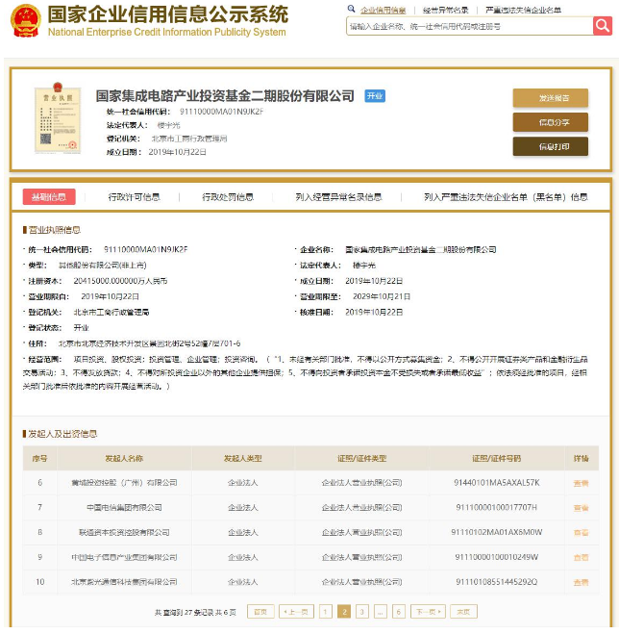Go to previous page 上一页
619x634 pixels.
pyautogui.click(x=297, y=612)
